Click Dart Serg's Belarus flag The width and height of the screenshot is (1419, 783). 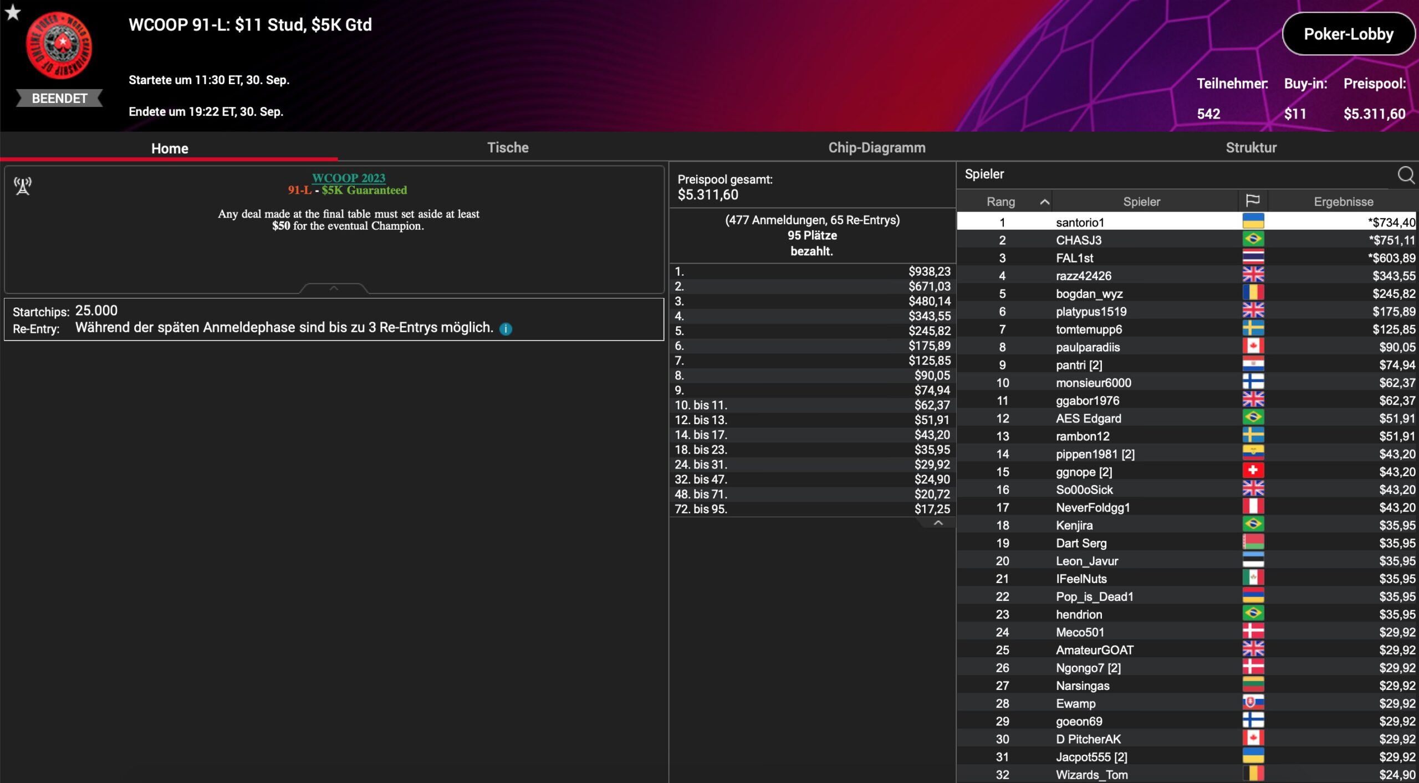[1253, 542]
